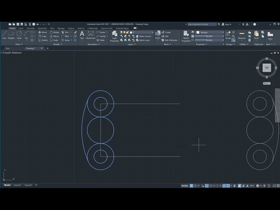Toggle object snap tracking in status bar

coord(224,185)
